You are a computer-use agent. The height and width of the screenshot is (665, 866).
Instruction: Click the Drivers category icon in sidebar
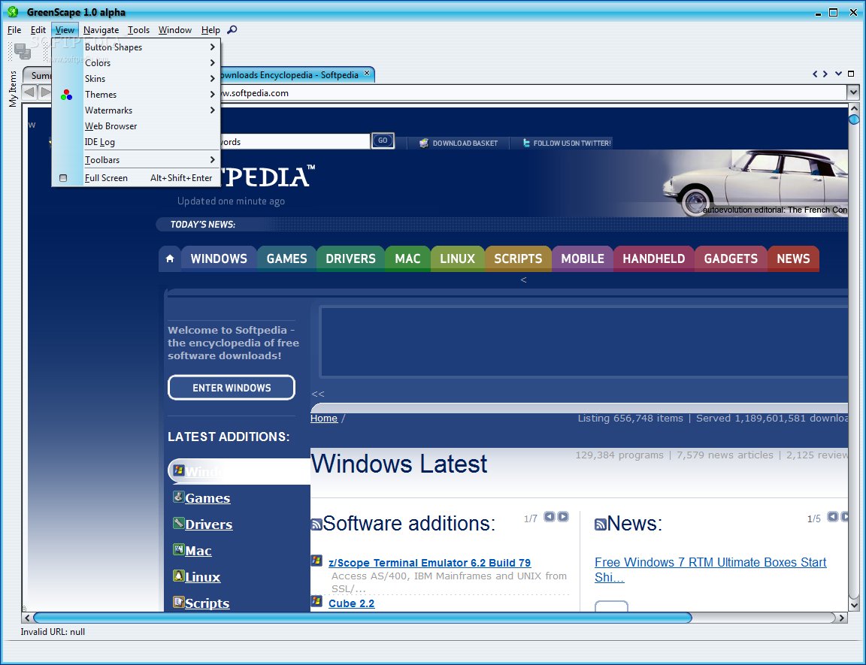178,523
